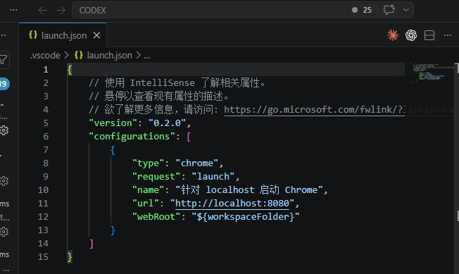Image resolution: width=459 pixels, height=274 pixels.
Task: Open editor More Actions ellipsis
Action: tap(448, 35)
